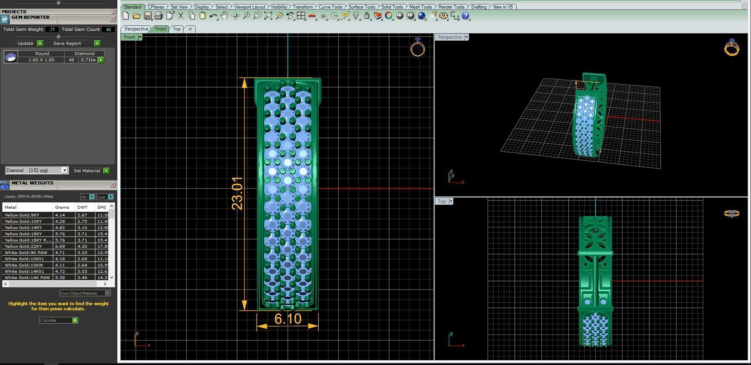Switch to the Solid Tools tab
Screen dimensions: 751x365
(392, 7)
